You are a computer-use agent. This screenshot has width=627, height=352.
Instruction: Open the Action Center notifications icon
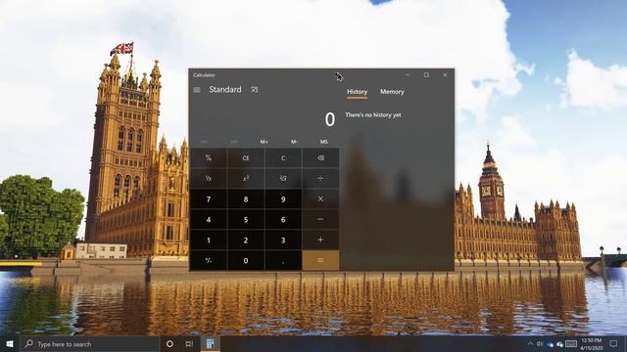pos(614,343)
